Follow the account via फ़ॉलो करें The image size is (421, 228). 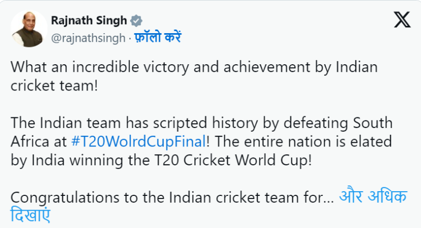coord(158,37)
